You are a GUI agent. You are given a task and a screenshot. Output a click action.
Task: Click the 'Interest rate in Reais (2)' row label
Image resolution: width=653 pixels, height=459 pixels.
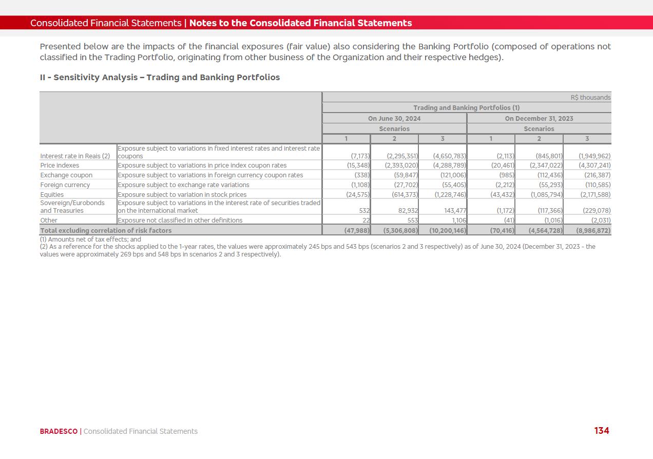click(x=75, y=156)
